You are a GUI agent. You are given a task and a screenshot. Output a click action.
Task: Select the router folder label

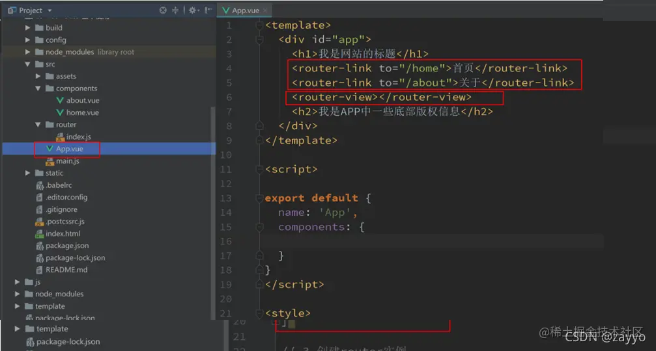[66, 124]
